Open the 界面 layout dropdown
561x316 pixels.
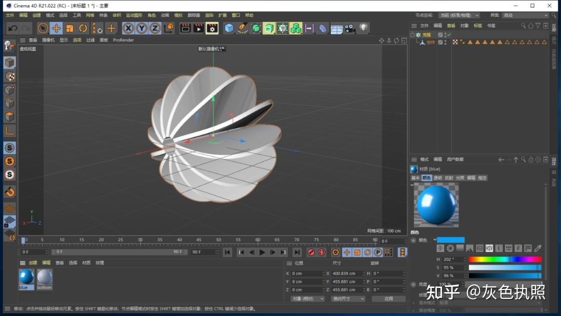525,16
